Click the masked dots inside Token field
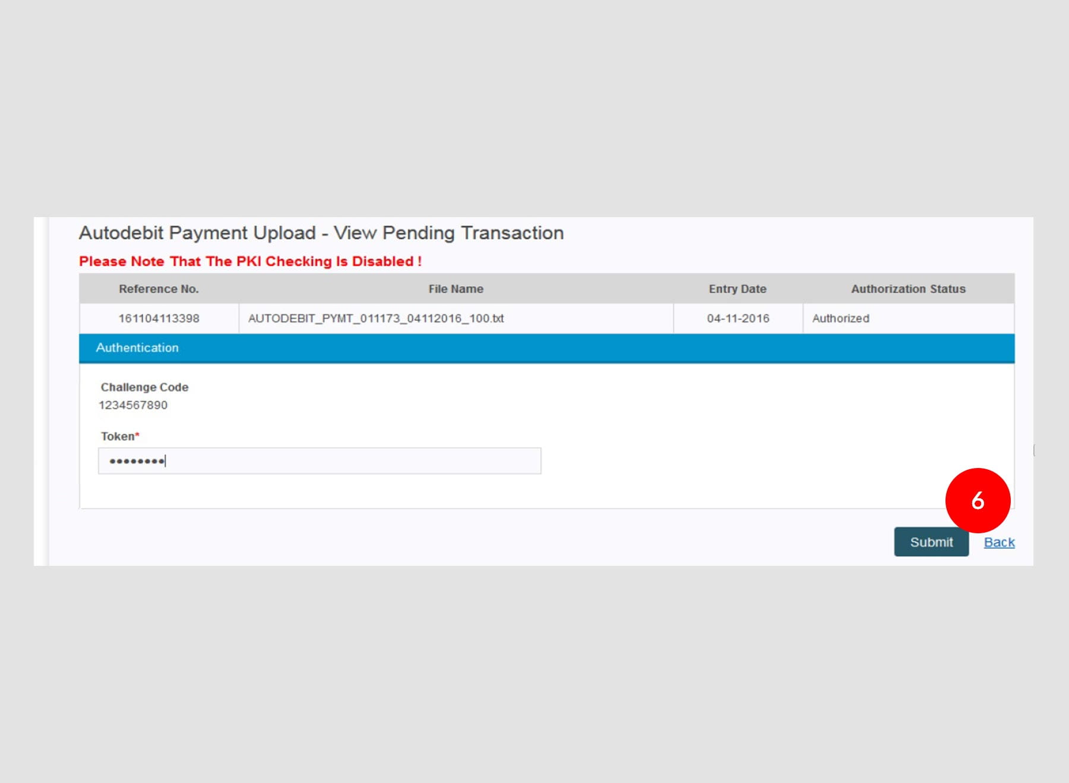 pos(137,461)
